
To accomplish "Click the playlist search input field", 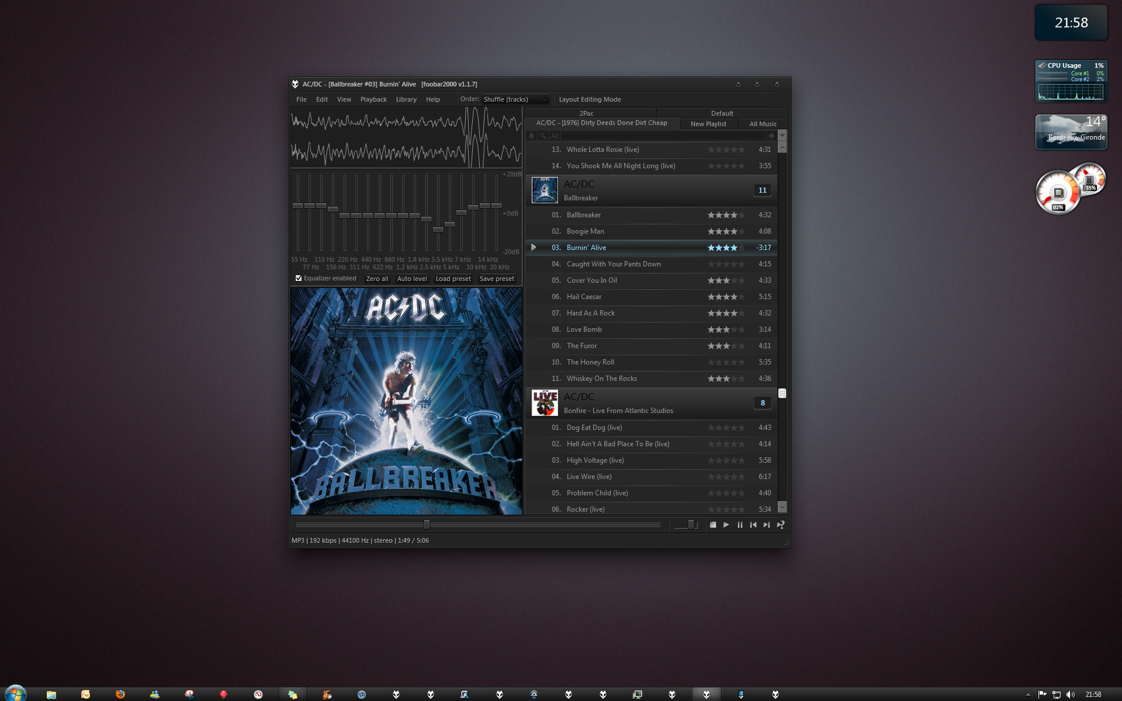I will tap(663, 136).
